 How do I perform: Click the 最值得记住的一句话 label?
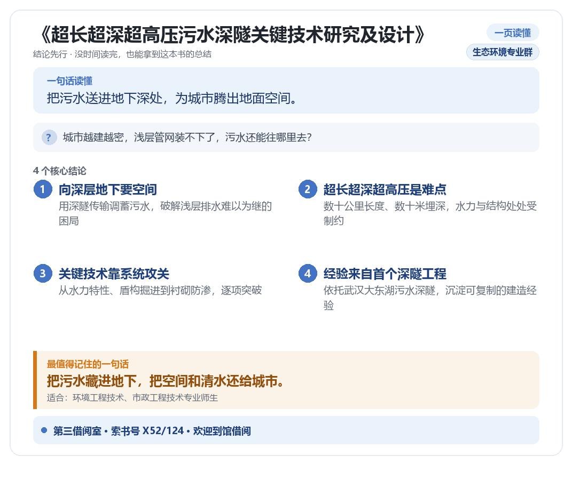click(88, 364)
